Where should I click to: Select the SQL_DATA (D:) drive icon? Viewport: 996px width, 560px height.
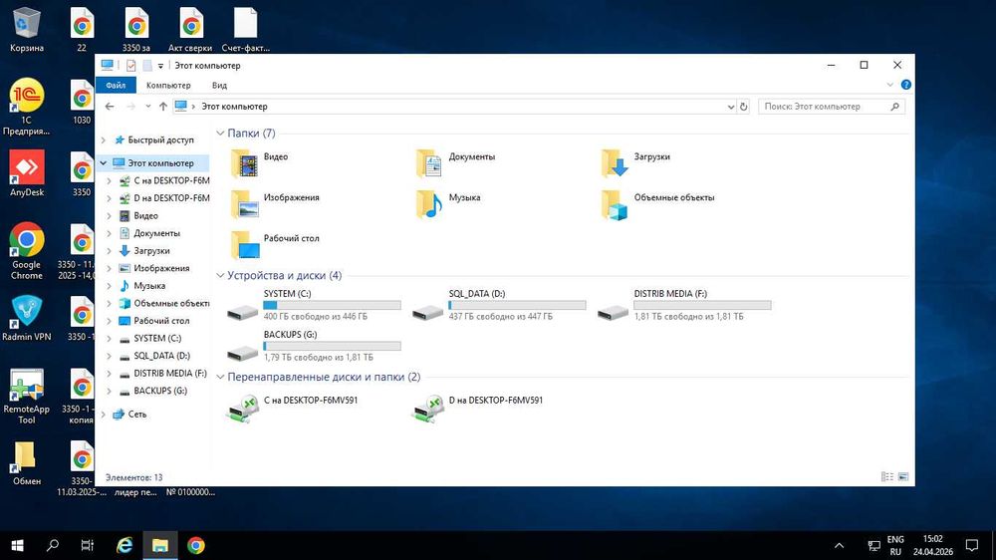[x=427, y=312]
